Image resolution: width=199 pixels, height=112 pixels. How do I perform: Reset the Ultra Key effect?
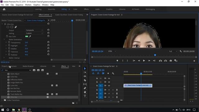[49, 24]
